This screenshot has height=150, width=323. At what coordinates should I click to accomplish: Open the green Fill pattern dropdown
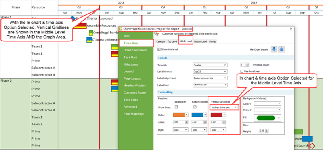coord(267,118)
